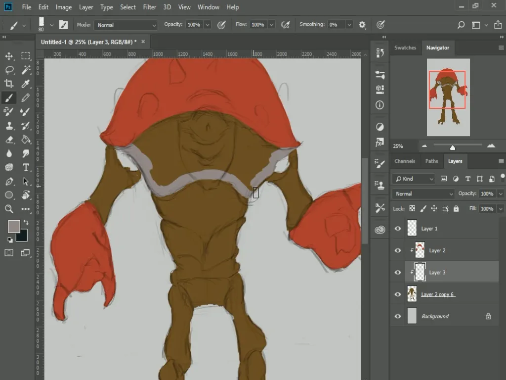Toggle lock transparent pixels

[x=412, y=208]
